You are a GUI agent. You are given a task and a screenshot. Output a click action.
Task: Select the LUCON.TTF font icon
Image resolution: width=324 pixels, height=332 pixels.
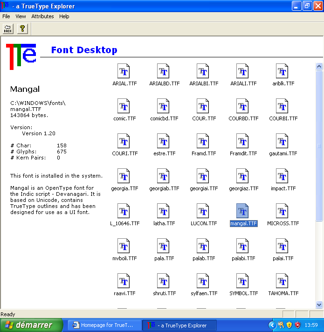(x=203, y=212)
